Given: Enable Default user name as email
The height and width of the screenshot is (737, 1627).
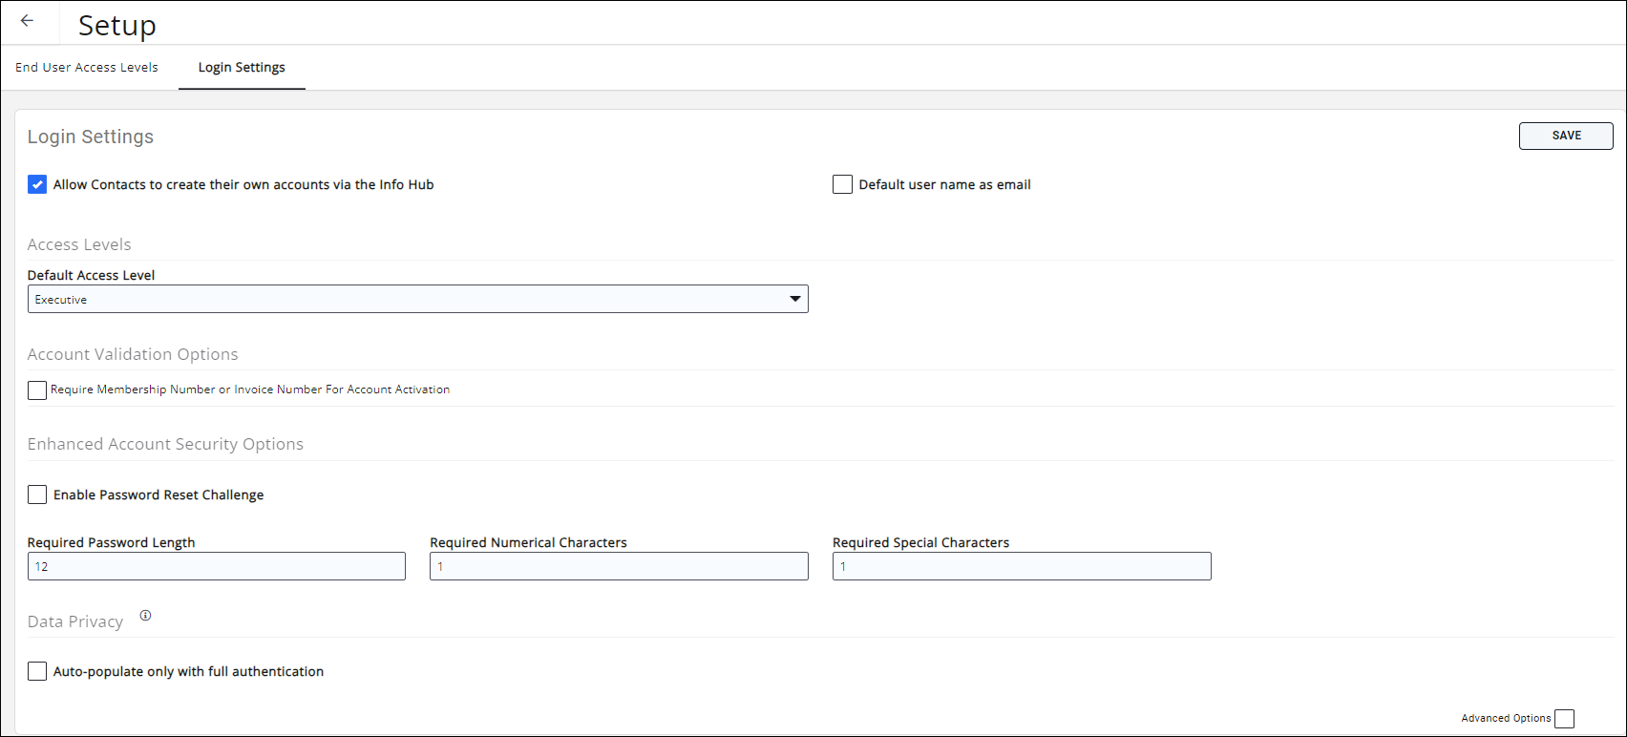Looking at the screenshot, I should pyautogui.click(x=842, y=184).
